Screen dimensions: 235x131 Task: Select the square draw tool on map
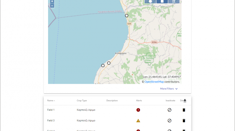[162, 1]
